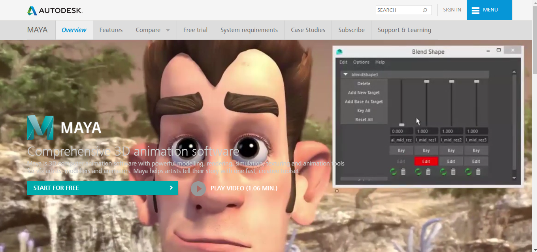Image resolution: width=537 pixels, height=252 pixels.
Task: Click green refresh icon under l_mid_rez2
Action: 443,172
